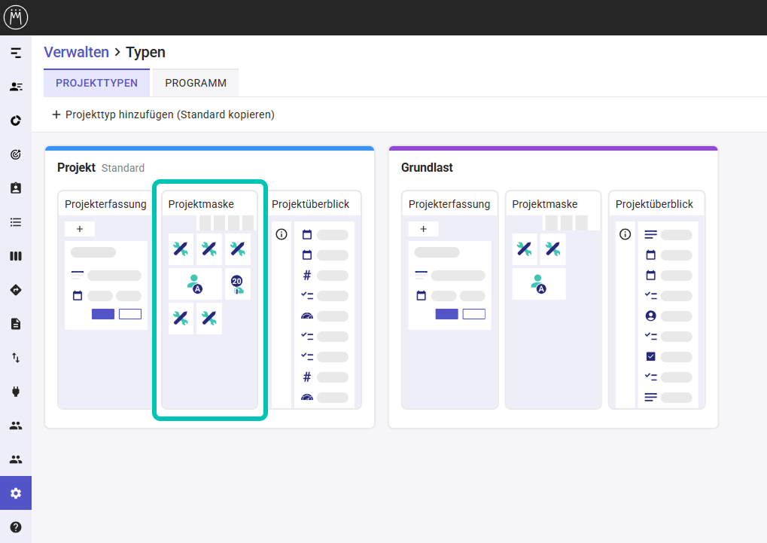Click info icon in Projekt Projektüberblick
This screenshot has height=543, width=767.
(x=282, y=234)
